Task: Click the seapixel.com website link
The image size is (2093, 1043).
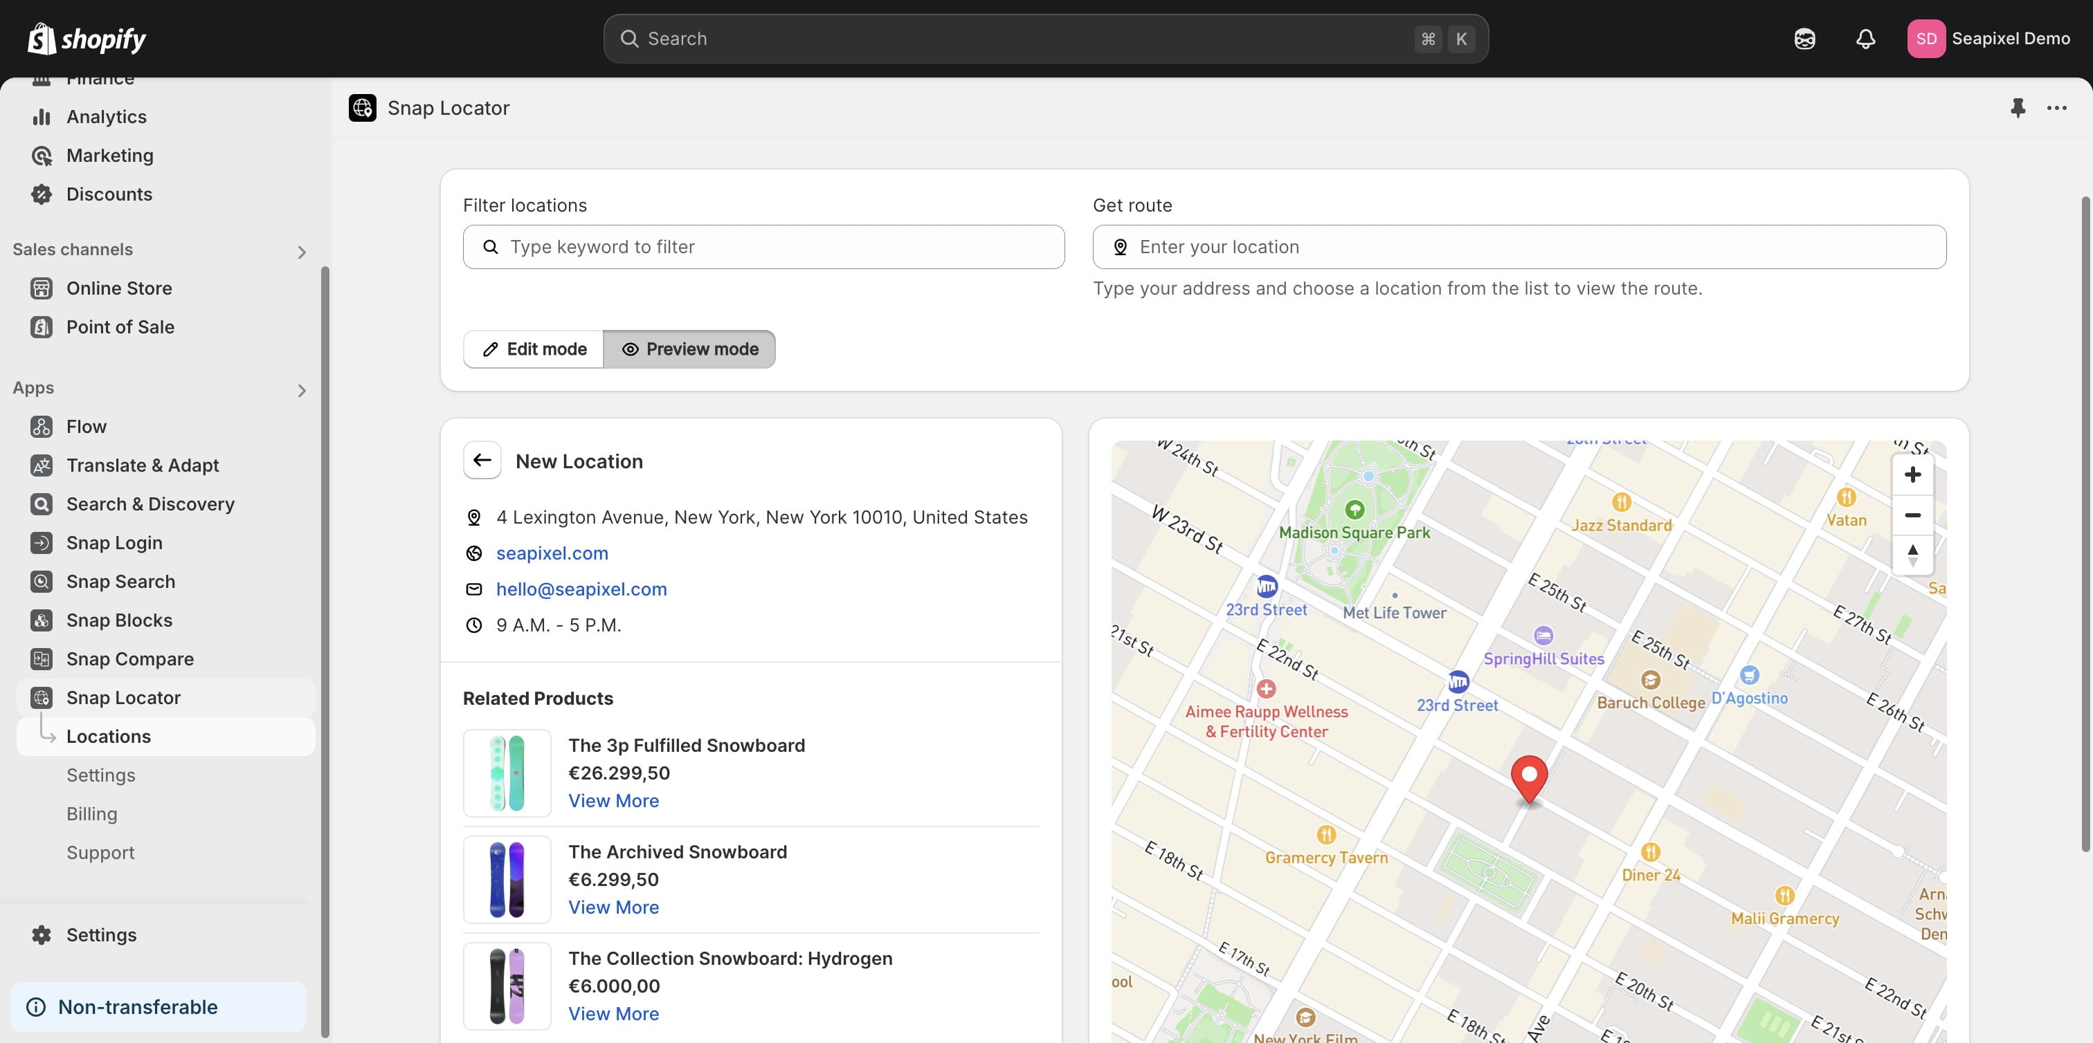Action: (552, 553)
